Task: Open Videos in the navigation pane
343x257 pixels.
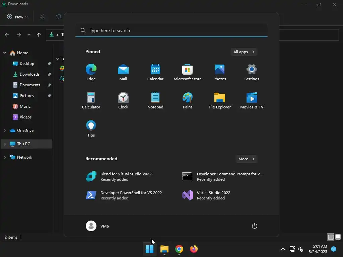Action: (x=25, y=117)
